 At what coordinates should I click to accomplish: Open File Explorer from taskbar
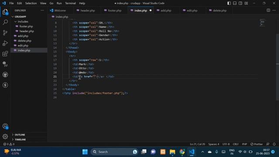click(x=172, y=152)
